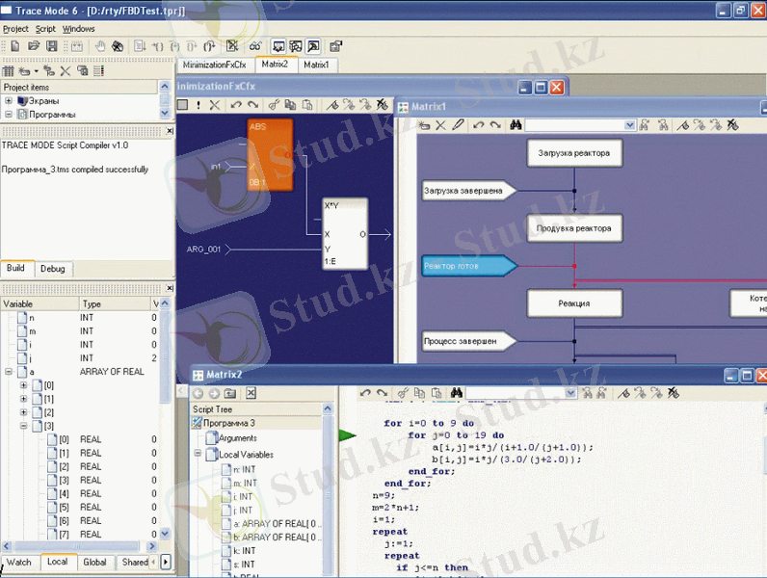The image size is (767, 578).
Task: Collapse the Программы tree node
Action: click(9, 115)
